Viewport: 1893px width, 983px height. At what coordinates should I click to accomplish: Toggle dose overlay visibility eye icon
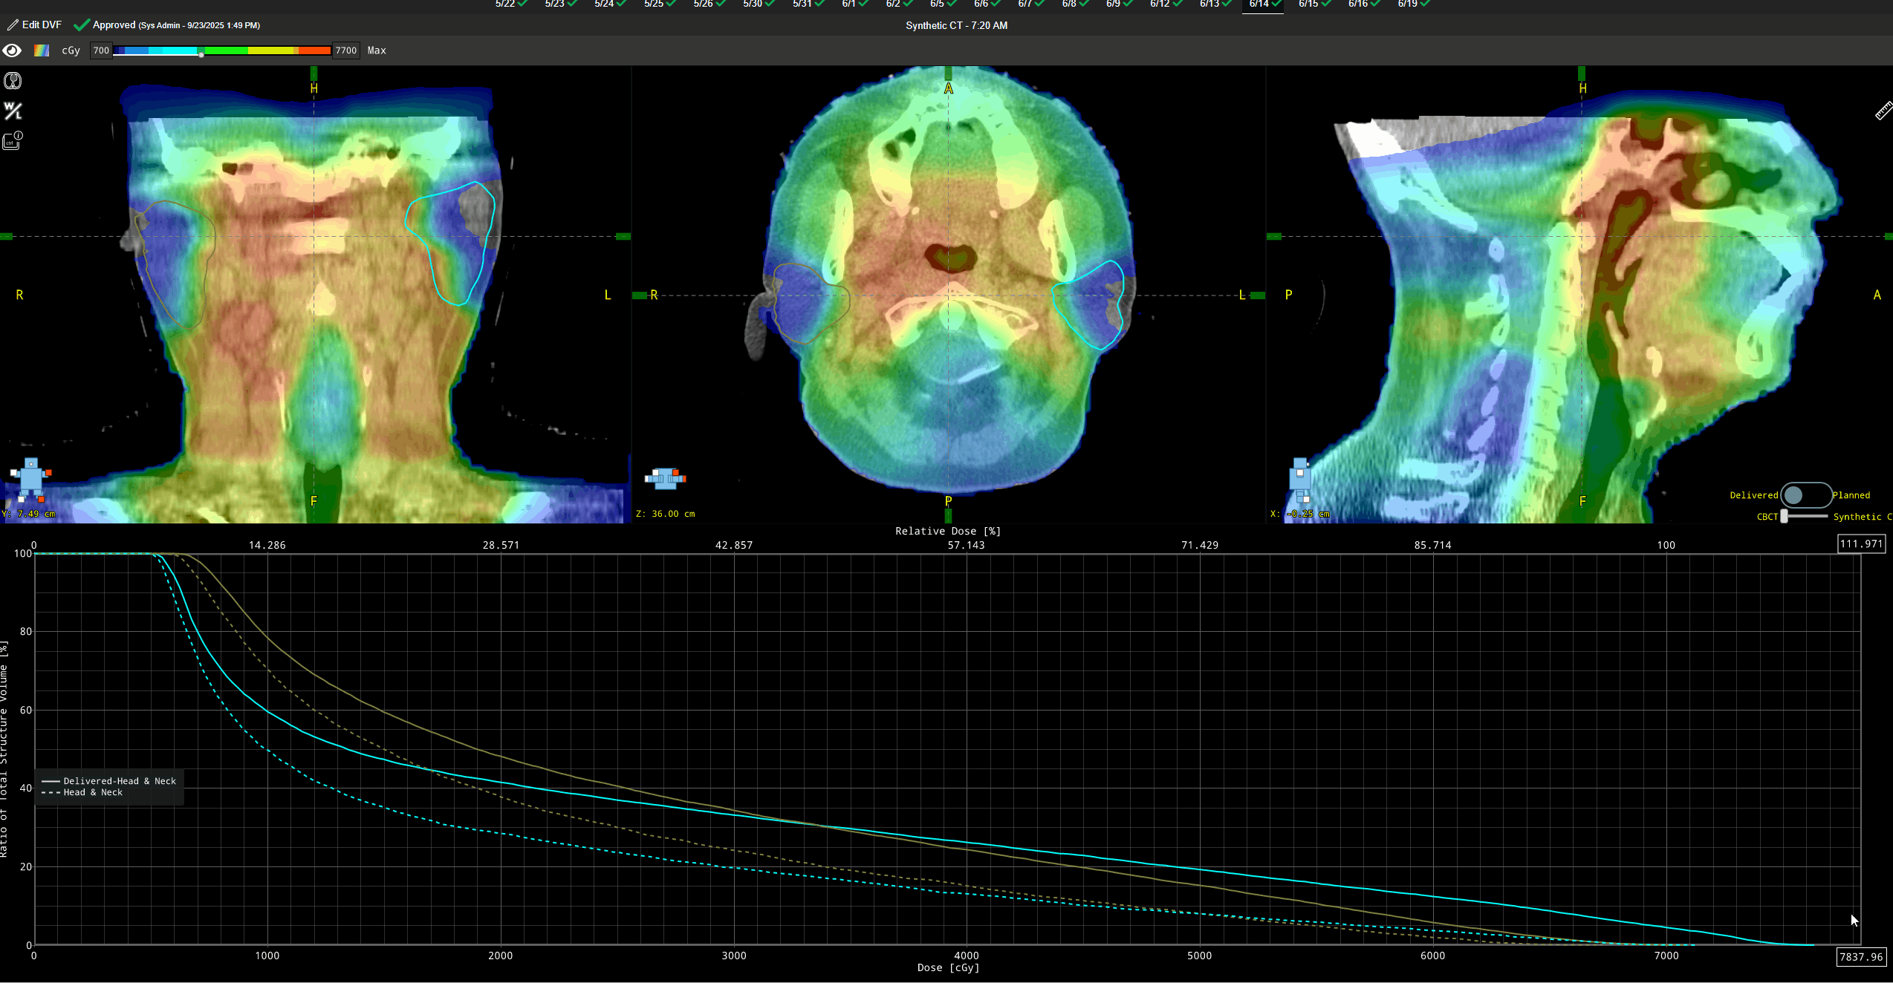coord(12,50)
